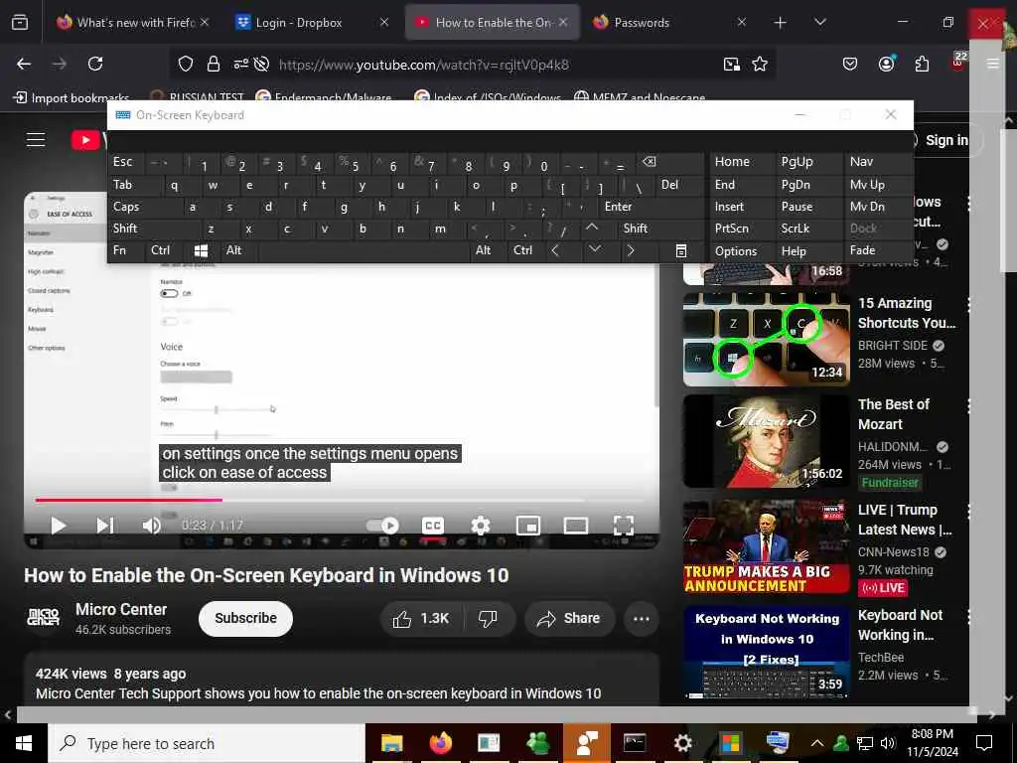The height and width of the screenshot is (763, 1017).
Task: Open the Firefox View button
Action: [20, 22]
